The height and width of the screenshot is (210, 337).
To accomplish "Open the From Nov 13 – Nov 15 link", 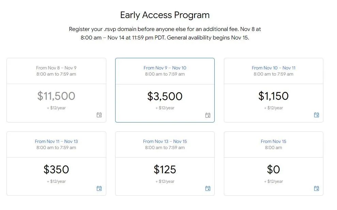I will pyautogui.click(x=165, y=141).
